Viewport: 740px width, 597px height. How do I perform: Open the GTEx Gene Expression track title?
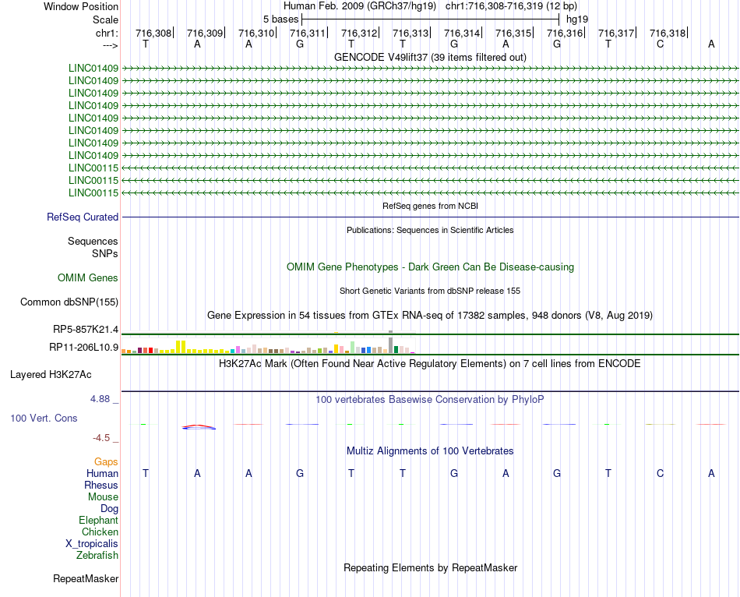coord(430,315)
